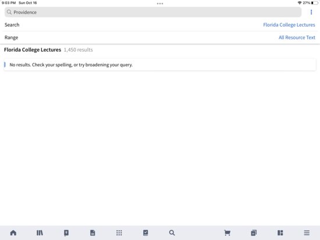Tap the Providence search field
The height and width of the screenshot is (240, 320).
pos(153,12)
